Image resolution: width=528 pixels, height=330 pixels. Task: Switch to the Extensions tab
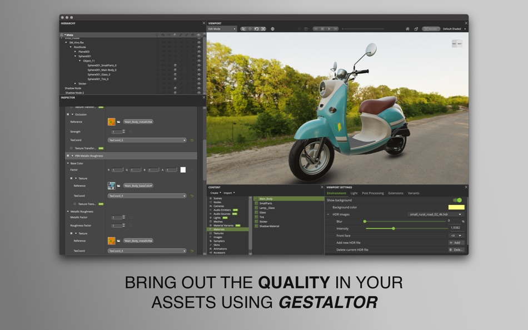coord(396,193)
